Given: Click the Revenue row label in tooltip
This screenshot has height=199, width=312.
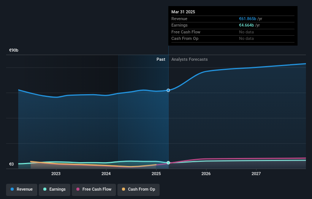Looking at the screenshot, I should [x=179, y=19].
